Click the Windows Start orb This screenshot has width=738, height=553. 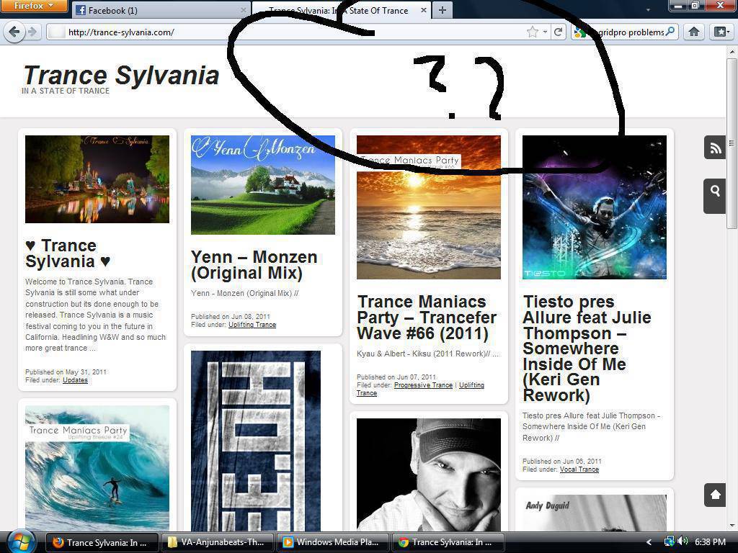19,541
